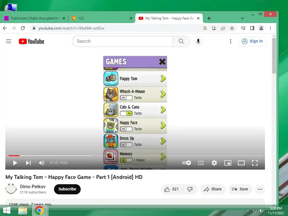
Task: Share this page from address bar
Action: coord(223,28)
